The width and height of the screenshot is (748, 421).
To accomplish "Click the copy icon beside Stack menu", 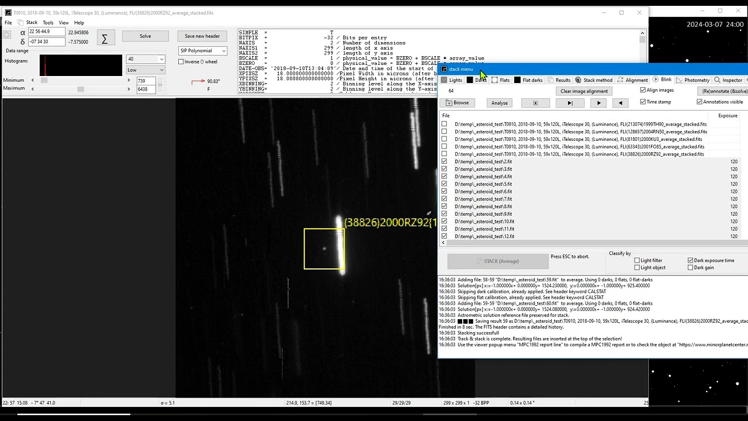I will click(20, 22).
